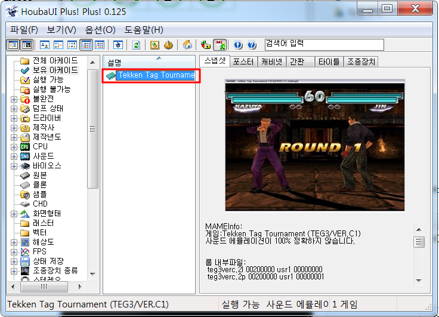This screenshot has height=317, width=439.
Task: Expand the 드라이버 tree node
Action: click(14, 118)
